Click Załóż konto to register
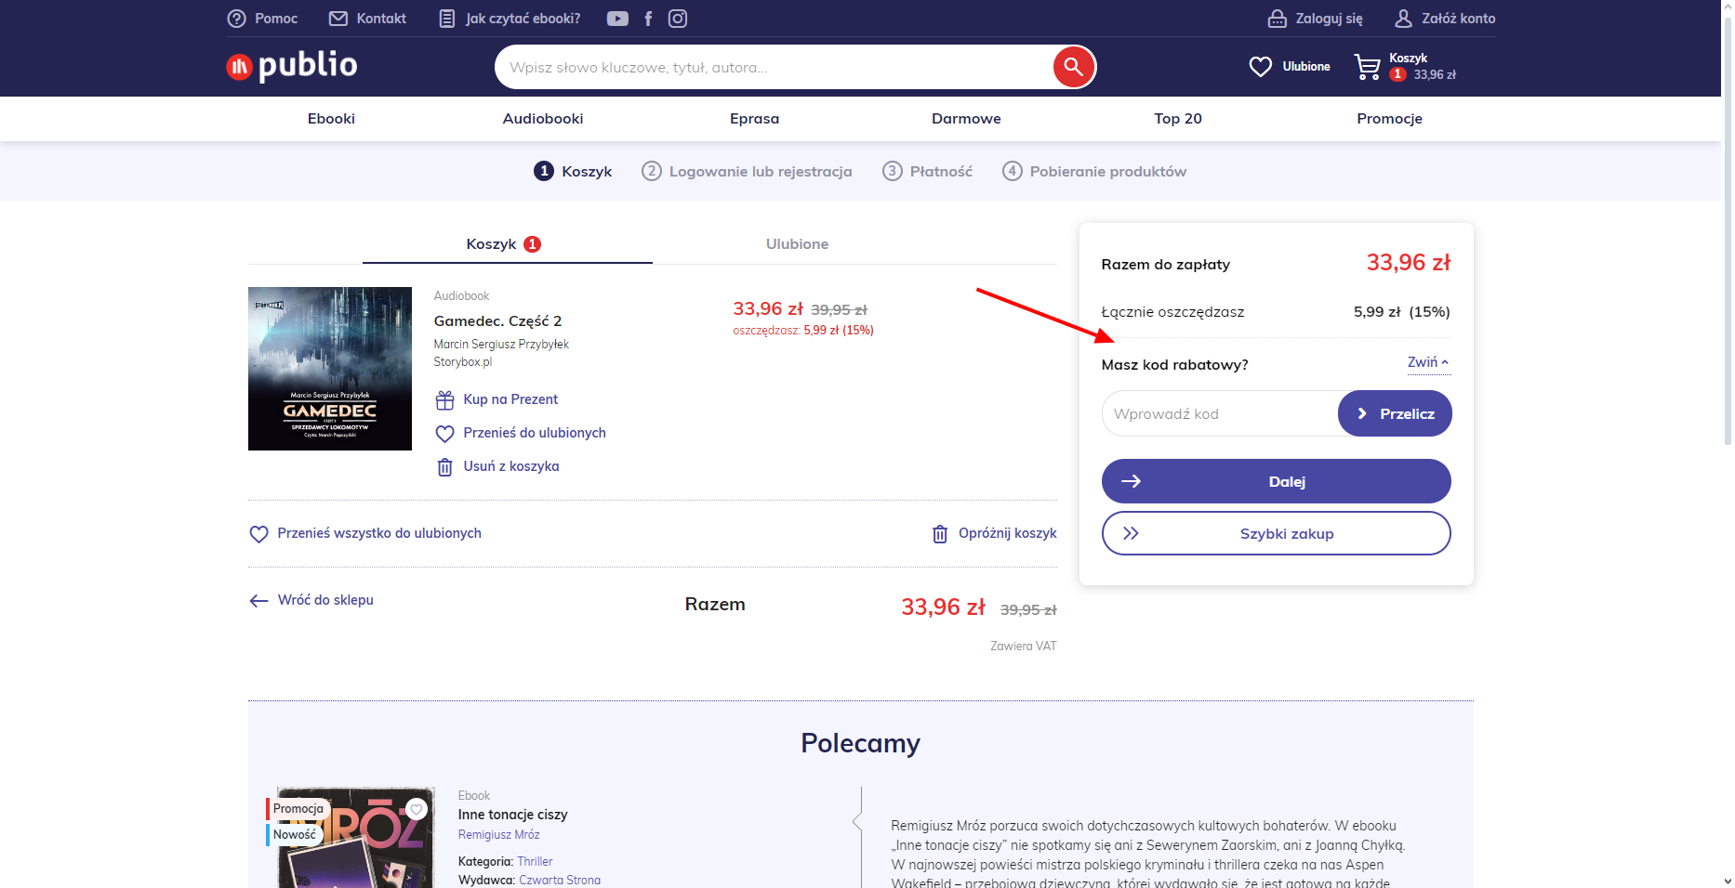Screen dimensions: 1735x888 coord(1445,19)
